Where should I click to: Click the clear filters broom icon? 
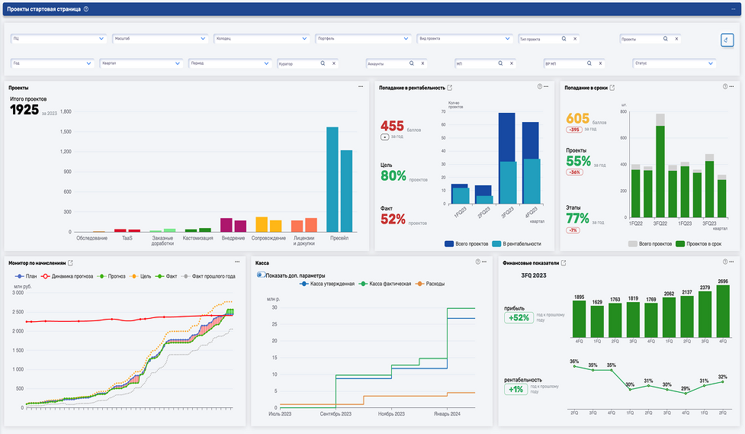coord(727,40)
